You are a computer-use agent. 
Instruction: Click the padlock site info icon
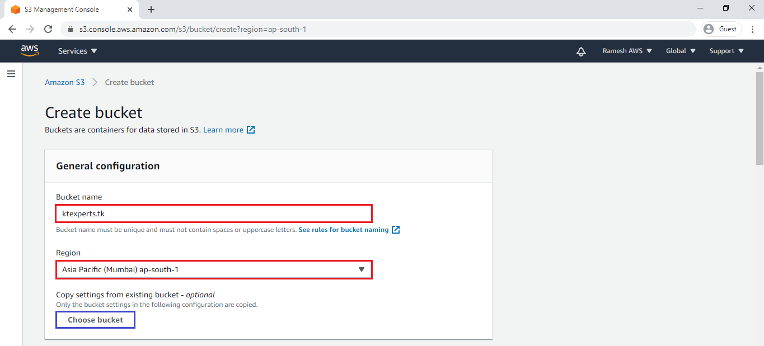pos(71,29)
